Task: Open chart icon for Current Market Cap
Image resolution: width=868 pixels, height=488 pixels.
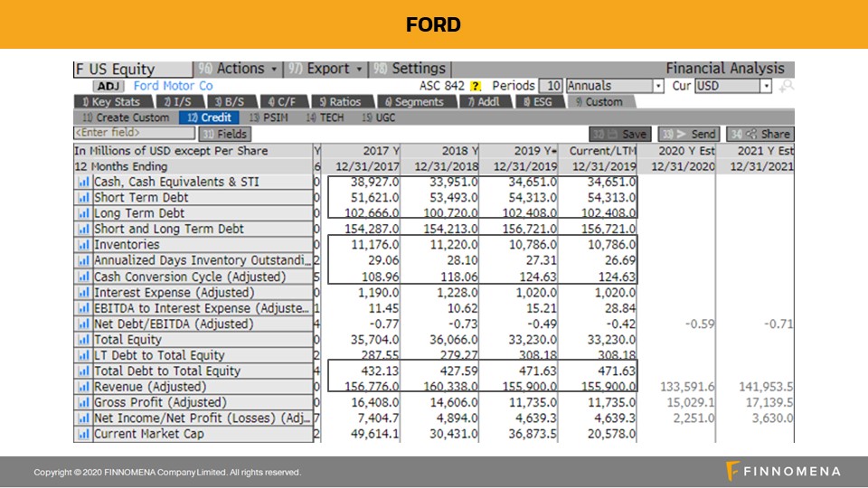Action: pos(84,434)
